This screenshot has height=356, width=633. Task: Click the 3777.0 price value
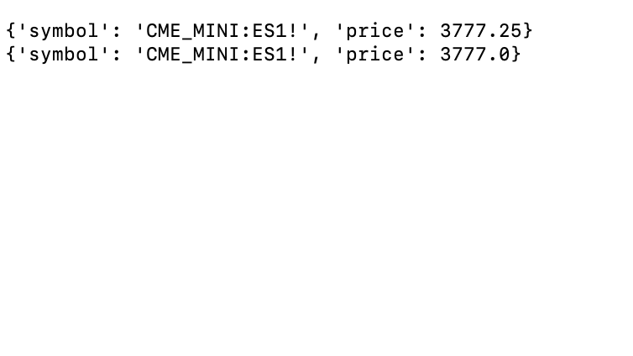tap(474, 55)
